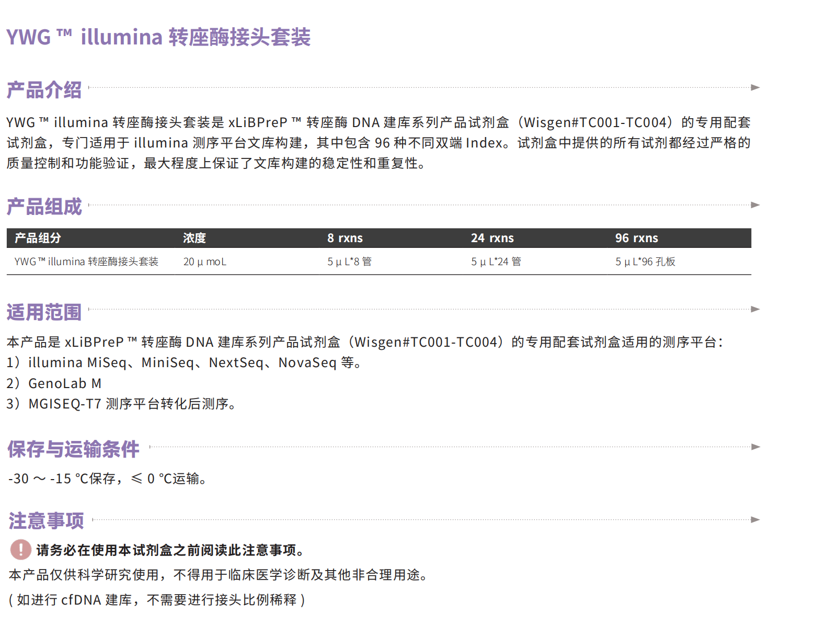Click the table header '产品组分'
The image size is (826, 625).
pyautogui.click(x=38, y=238)
